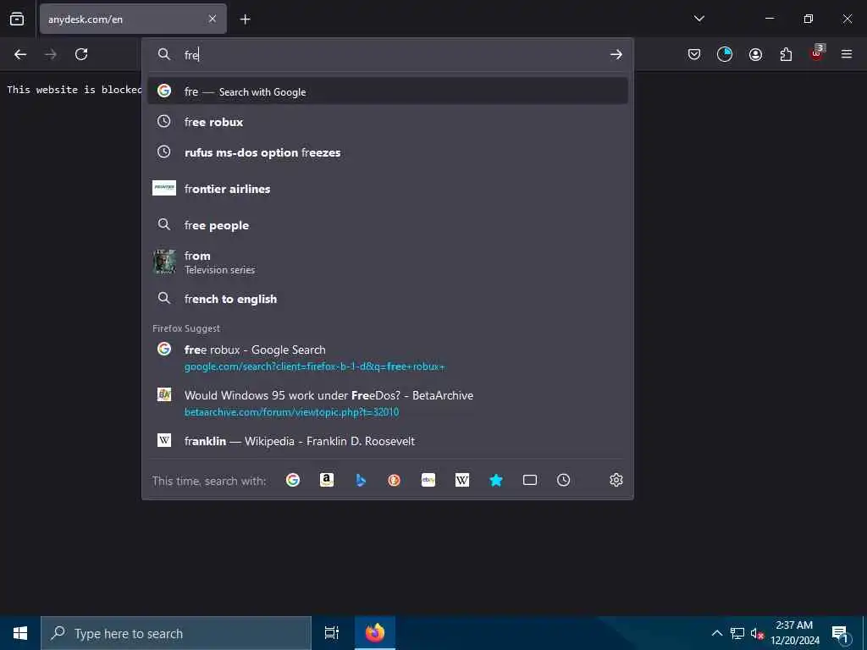Open BetaArchive 'Would Windows 95 work under FreeDos?' entry
This screenshot has width=867, height=650.
[x=387, y=403]
